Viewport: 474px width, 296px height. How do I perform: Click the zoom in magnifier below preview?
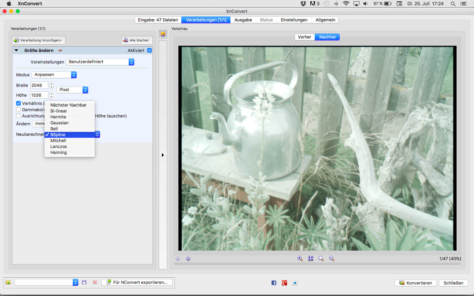point(300,259)
